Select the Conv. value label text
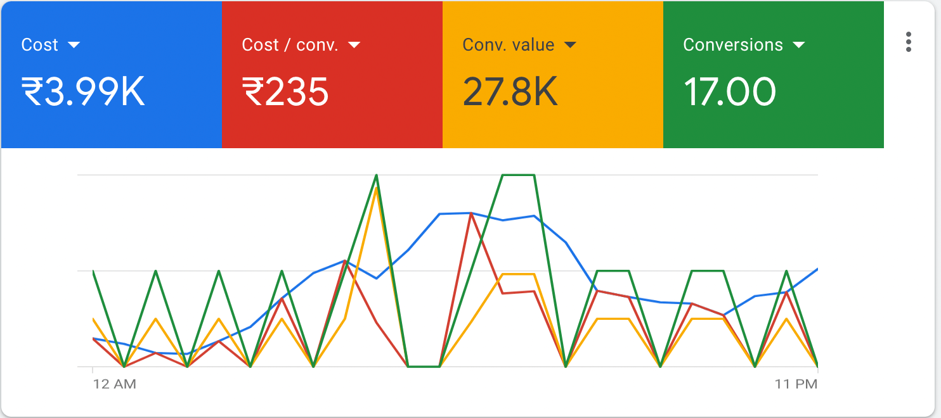Screen dimensions: 941x418 pyautogui.click(x=508, y=45)
